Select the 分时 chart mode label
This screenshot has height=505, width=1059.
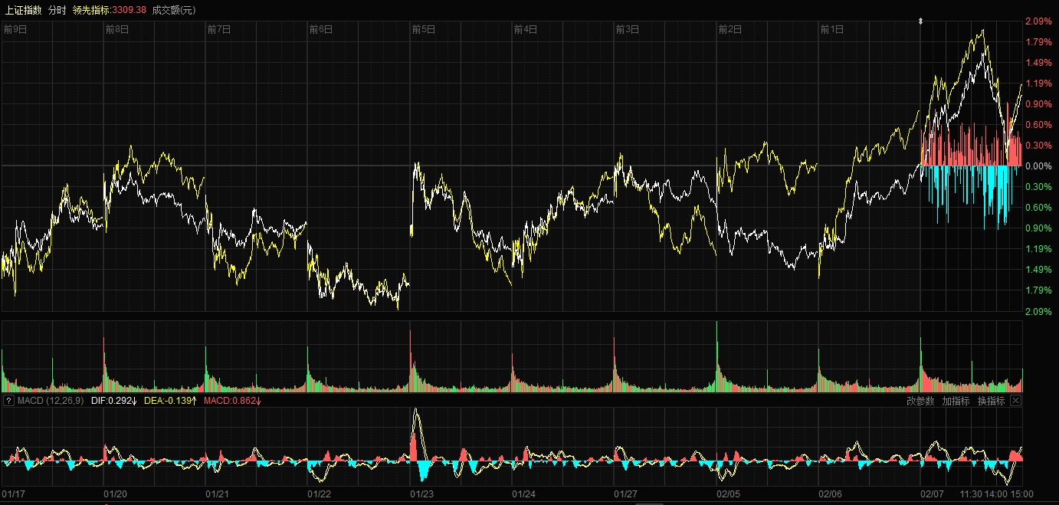pyautogui.click(x=57, y=10)
